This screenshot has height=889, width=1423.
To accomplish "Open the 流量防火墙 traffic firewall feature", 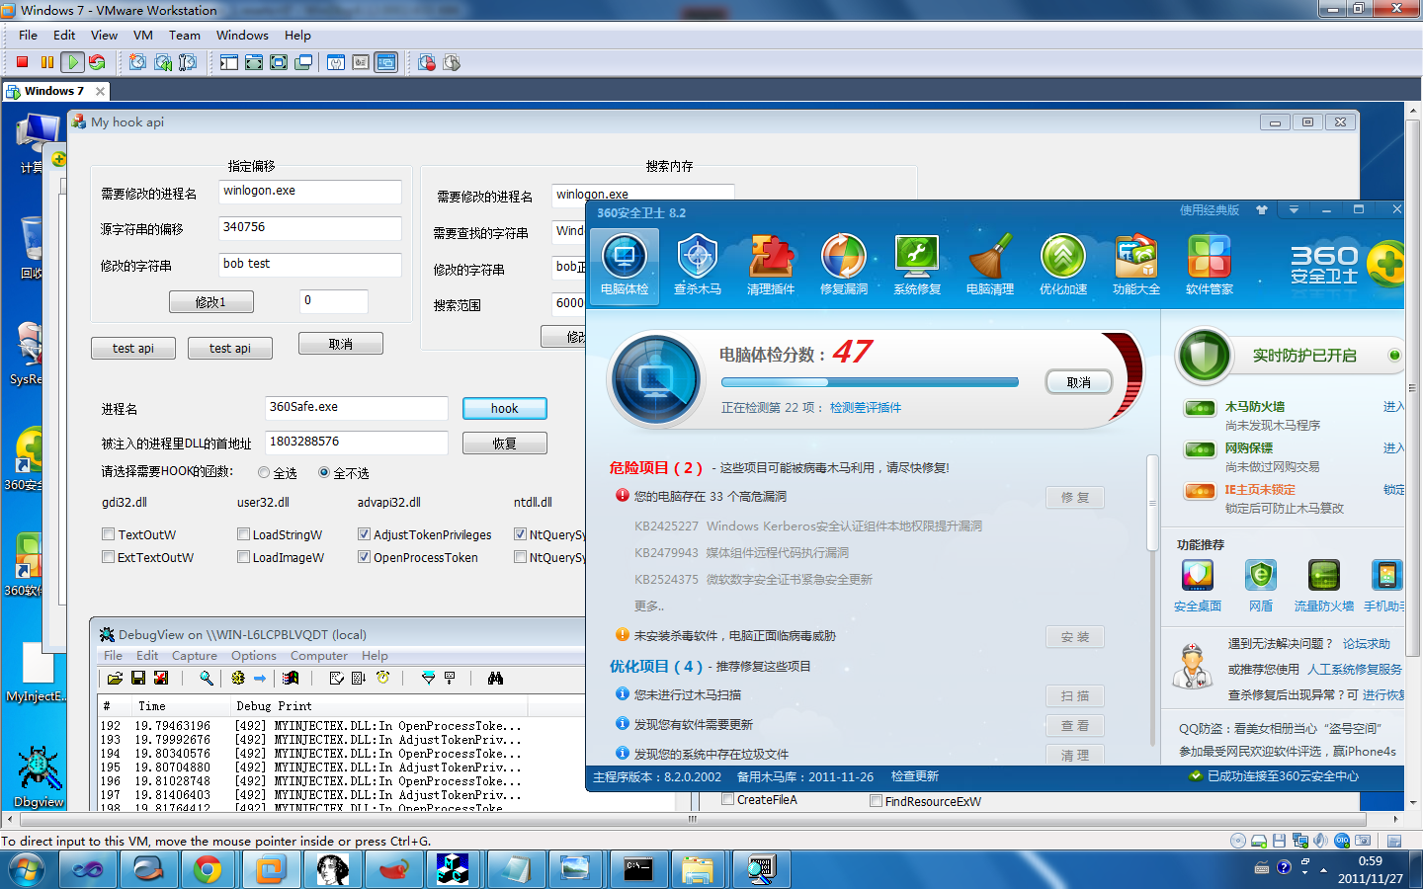I will 1324,586.
